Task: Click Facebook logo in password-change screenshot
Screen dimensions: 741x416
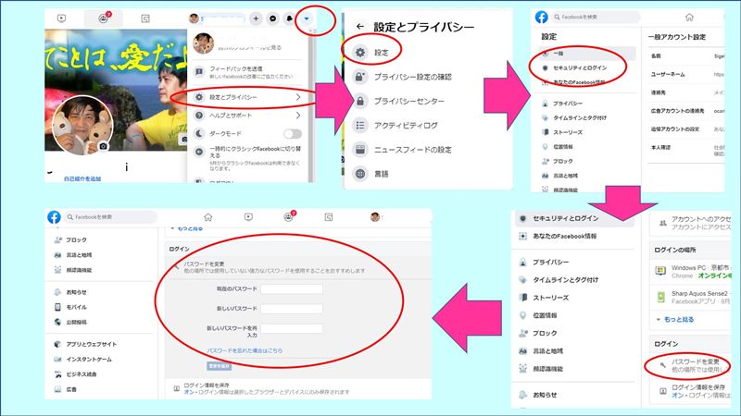Action: pyautogui.click(x=54, y=217)
